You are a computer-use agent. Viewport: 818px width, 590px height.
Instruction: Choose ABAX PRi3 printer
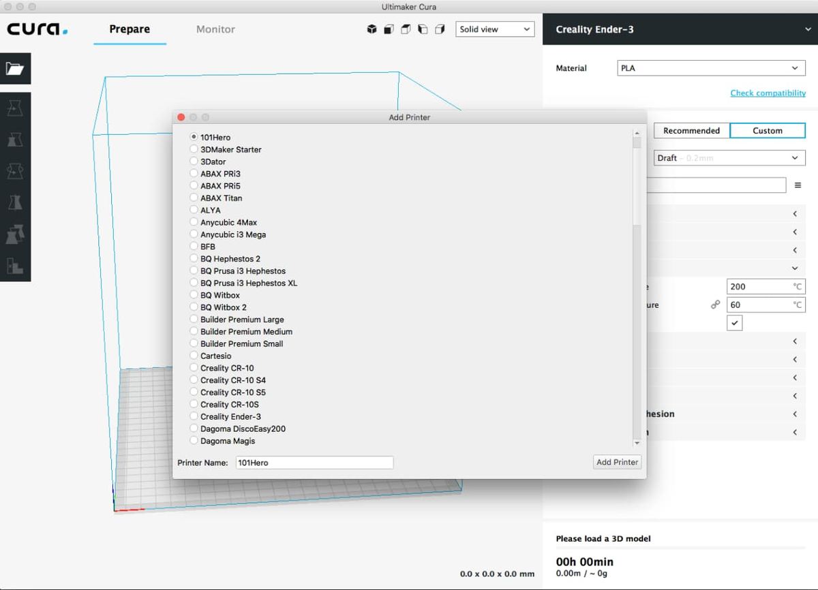215,174
